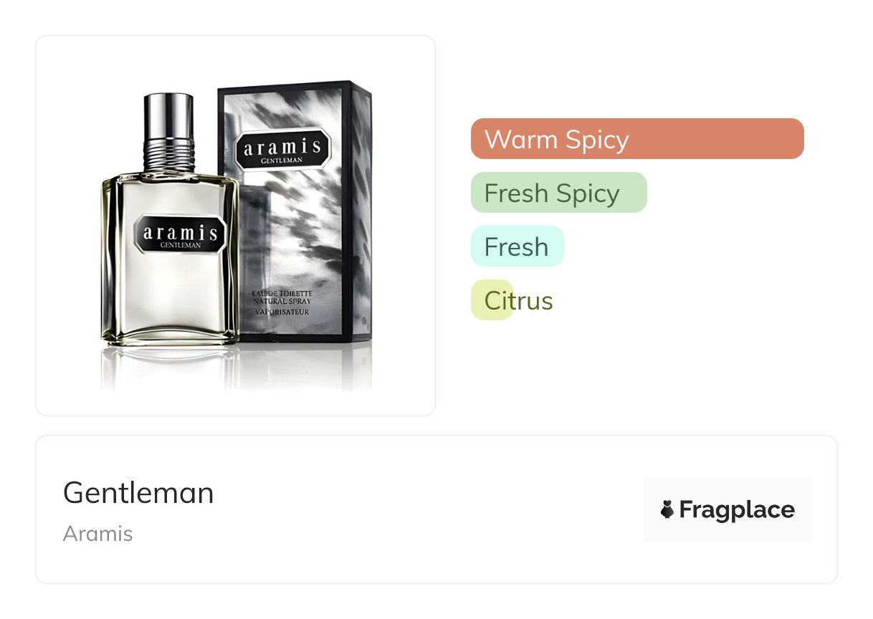
Task: Click the Gentleman fragrance title
Action: (x=138, y=493)
